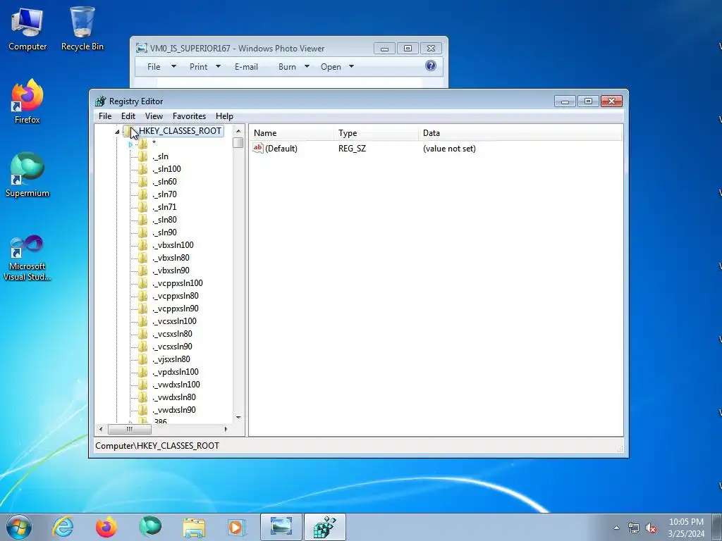The height and width of the screenshot is (541, 722).
Task: Open the Photo Viewer Burn dropdown arrow
Action: (x=307, y=67)
